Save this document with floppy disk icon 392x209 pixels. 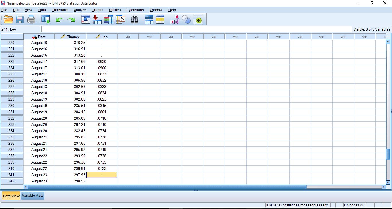(20, 20)
